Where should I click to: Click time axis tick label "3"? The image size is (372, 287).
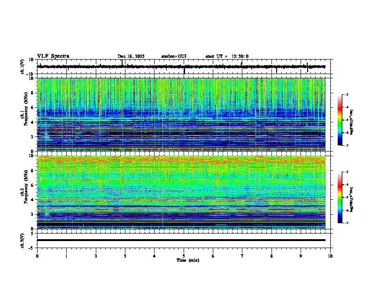click(125, 256)
